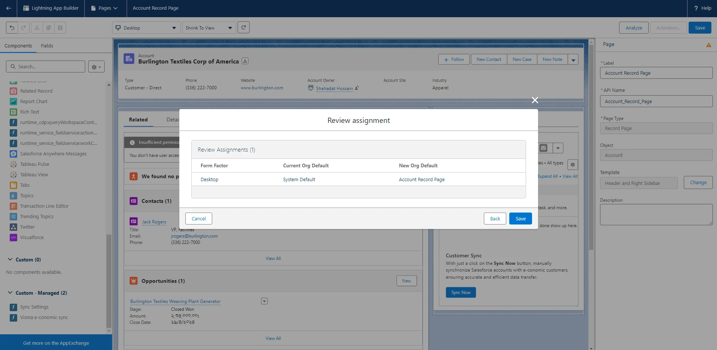The height and width of the screenshot is (350, 717).
Task: Open the opportunity row action dropdown
Action: (x=265, y=301)
